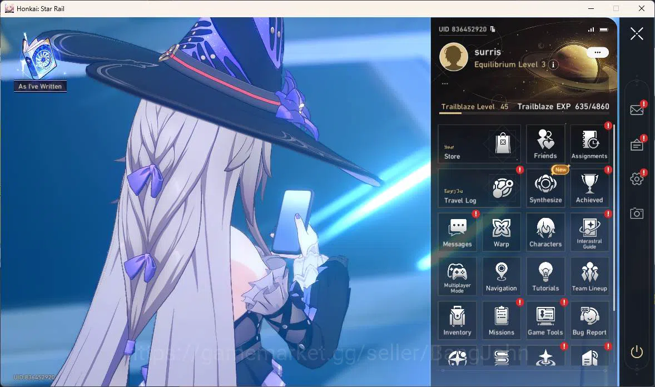
Task: Open the camera photo mode icon
Action: 637,213
